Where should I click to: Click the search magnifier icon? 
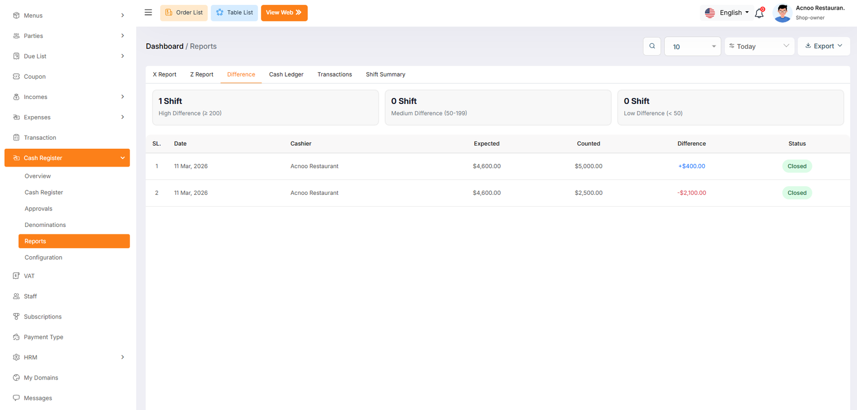point(652,46)
